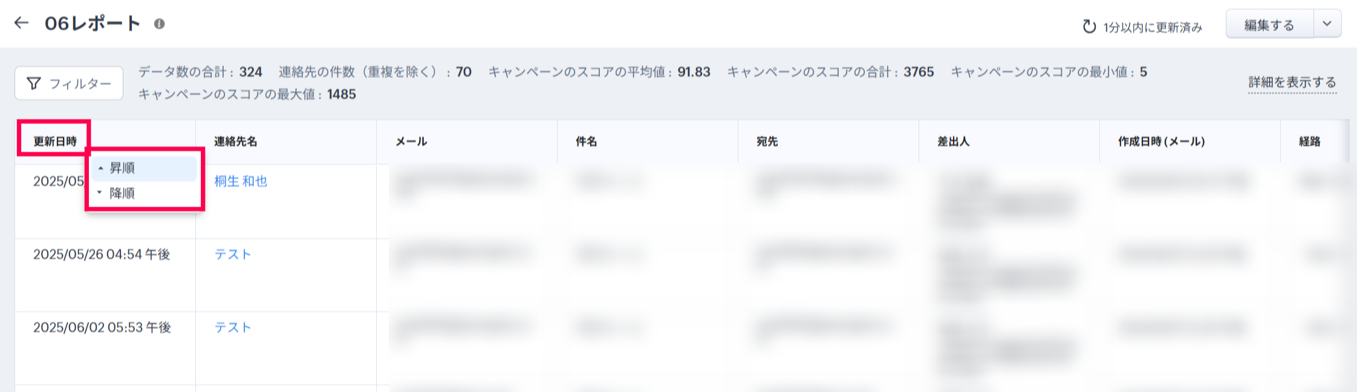
Task: Click the 編集する button
Action: pyautogui.click(x=1269, y=25)
